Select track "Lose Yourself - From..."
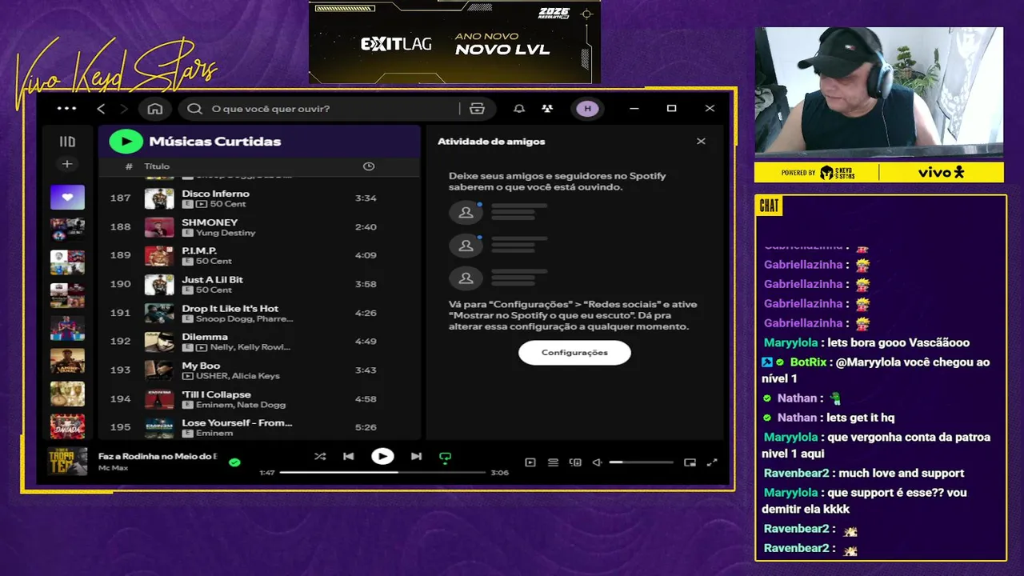 tap(237, 422)
